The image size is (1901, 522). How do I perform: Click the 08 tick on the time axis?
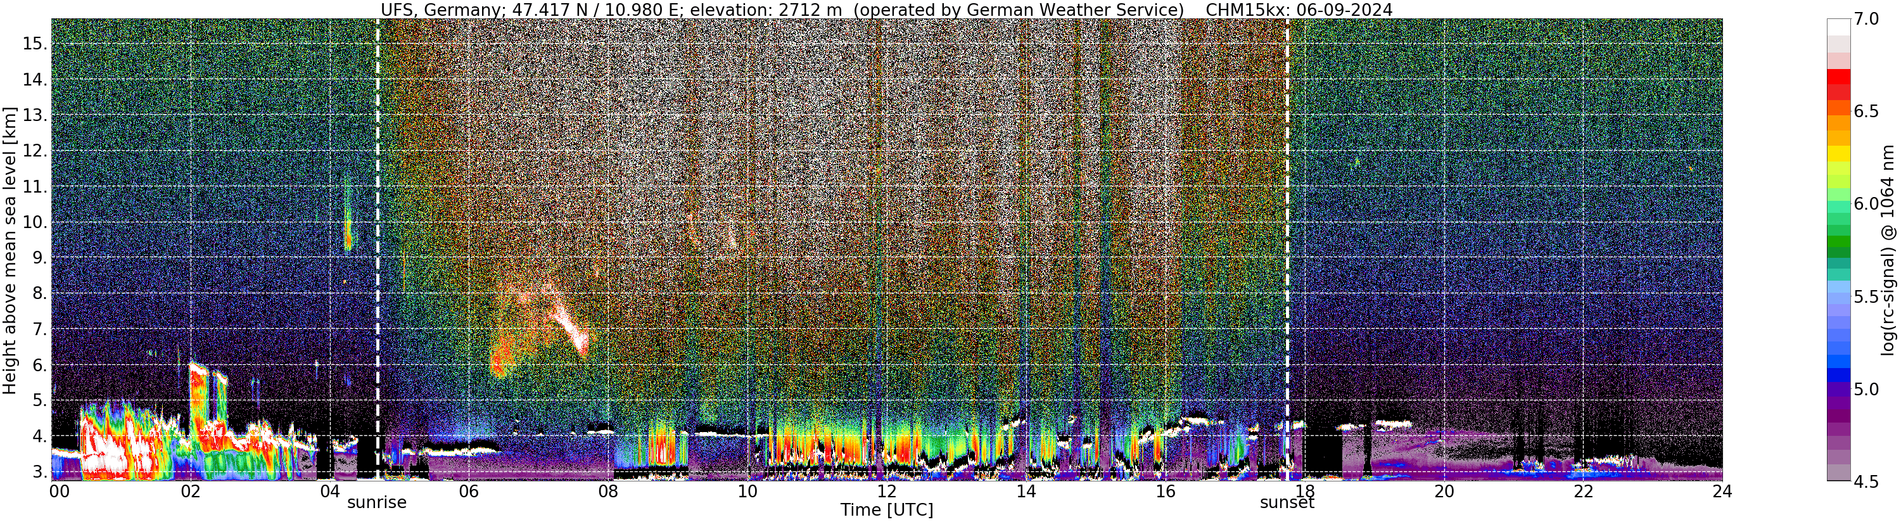tap(608, 491)
